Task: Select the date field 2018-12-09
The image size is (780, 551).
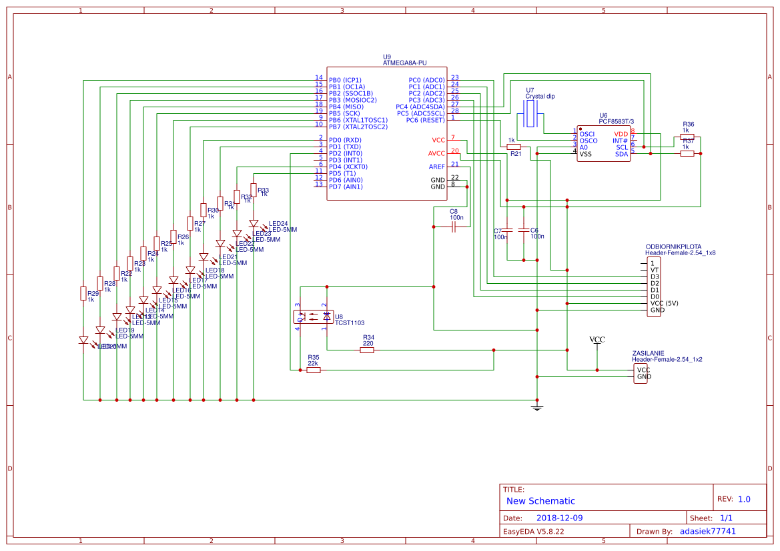Action: [559, 517]
